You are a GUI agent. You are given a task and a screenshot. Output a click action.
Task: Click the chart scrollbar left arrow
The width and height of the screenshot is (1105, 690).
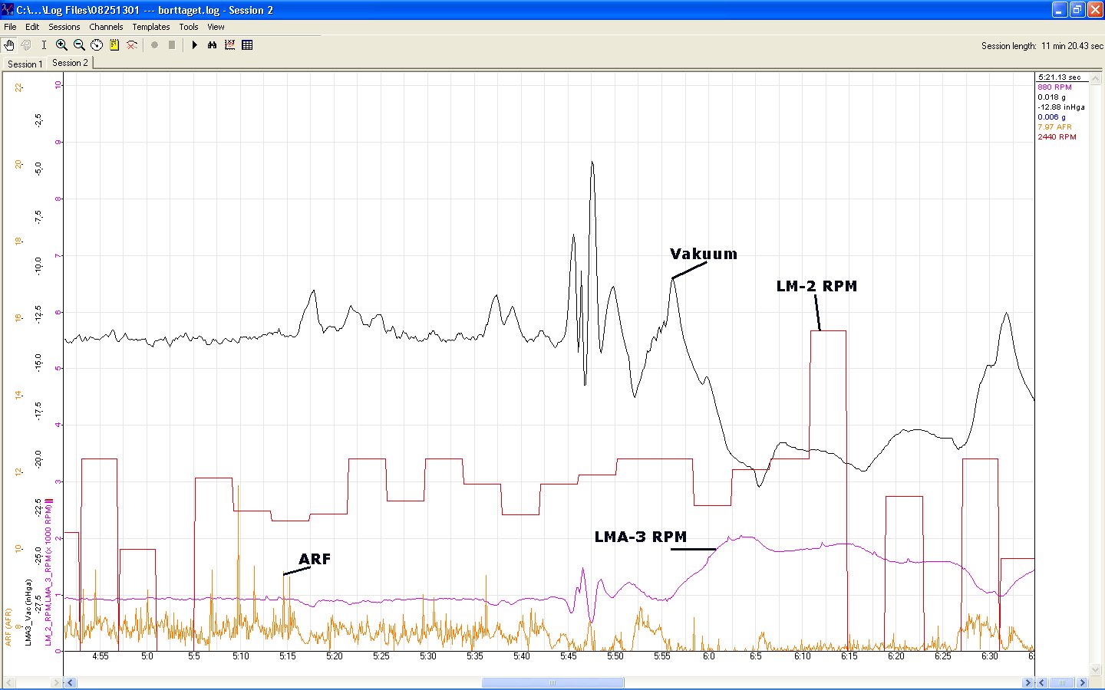[x=70, y=682]
